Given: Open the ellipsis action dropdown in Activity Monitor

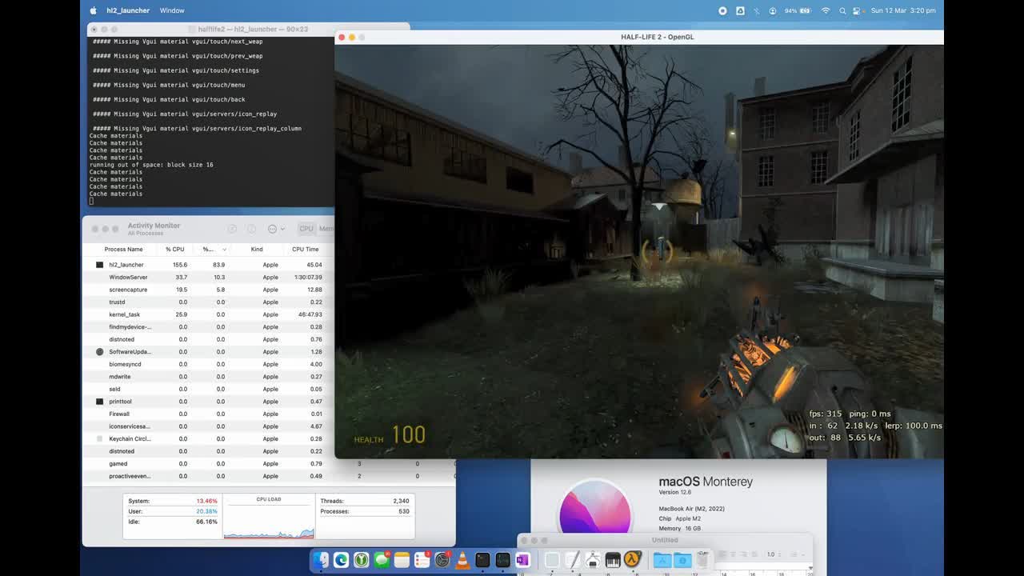Looking at the screenshot, I should 275,229.
